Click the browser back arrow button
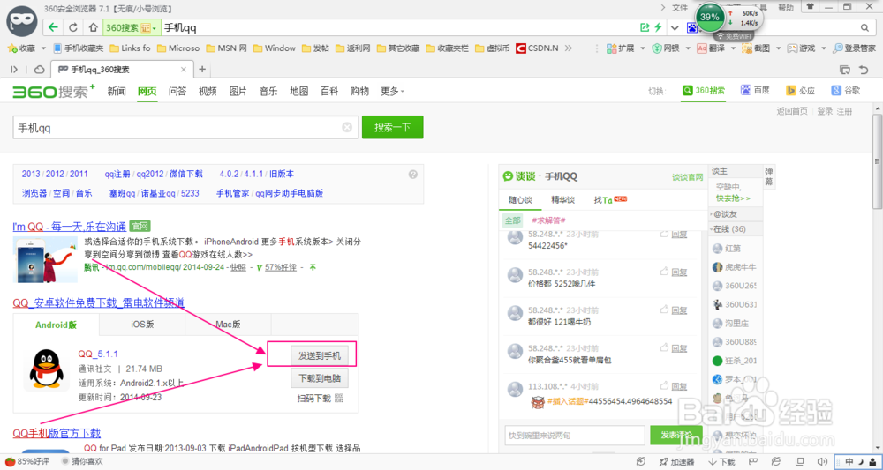This screenshot has height=470, width=883. 54,27
